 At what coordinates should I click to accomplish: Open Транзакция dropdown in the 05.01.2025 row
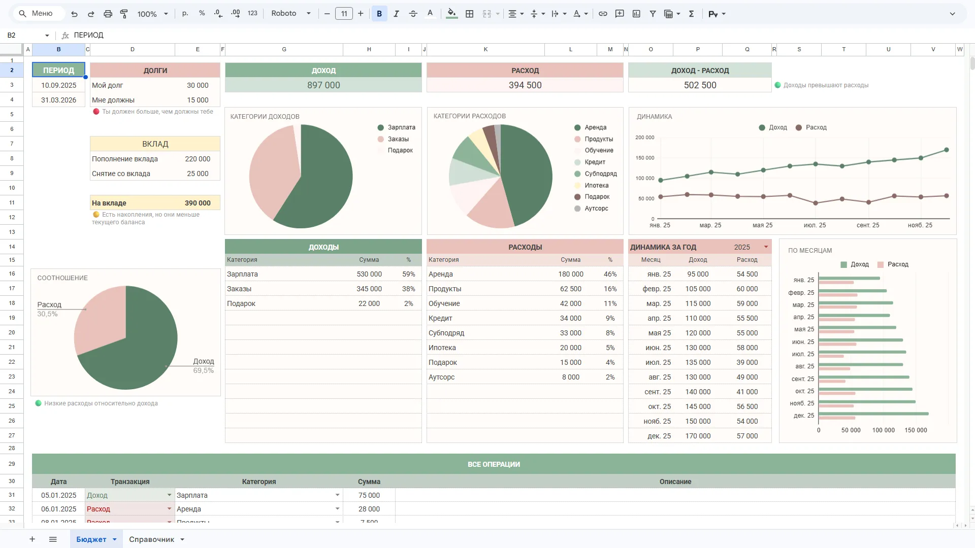click(x=169, y=495)
